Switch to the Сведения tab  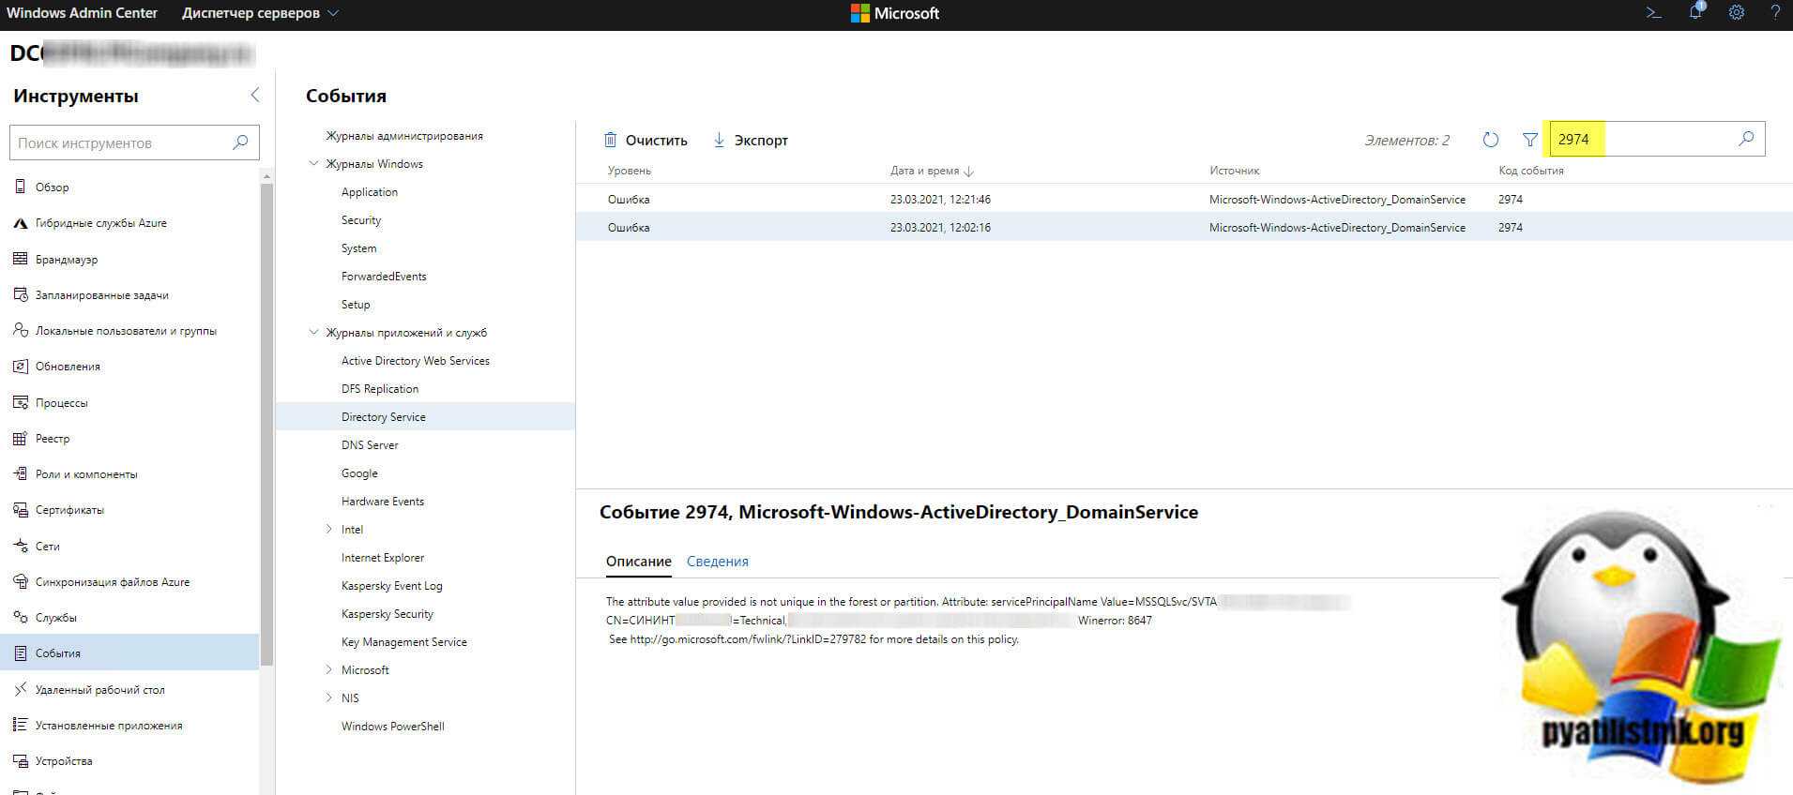coord(717,562)
